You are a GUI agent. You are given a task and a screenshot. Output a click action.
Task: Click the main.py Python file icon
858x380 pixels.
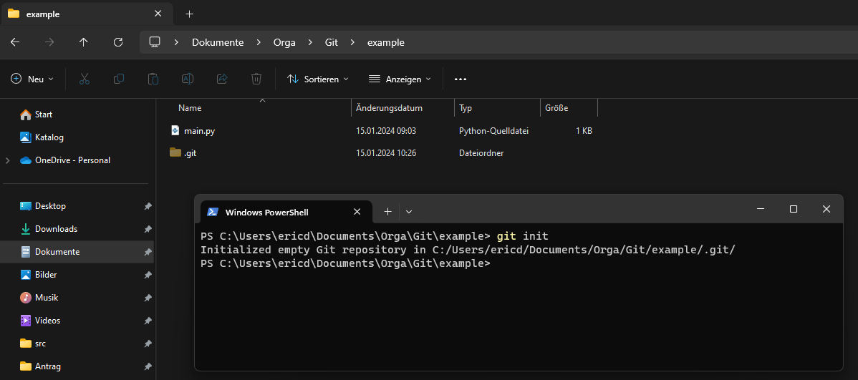pos(175,131)
